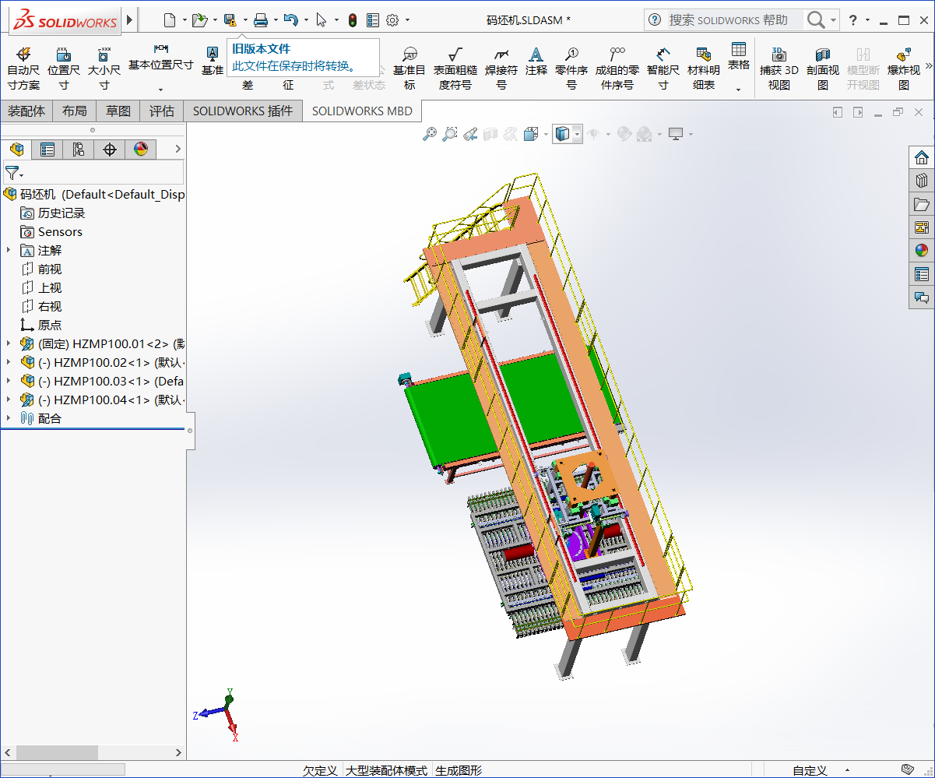Open the 剖面视图 tool in the ribbon
The image size is (935, 778).
coord(822,66)
